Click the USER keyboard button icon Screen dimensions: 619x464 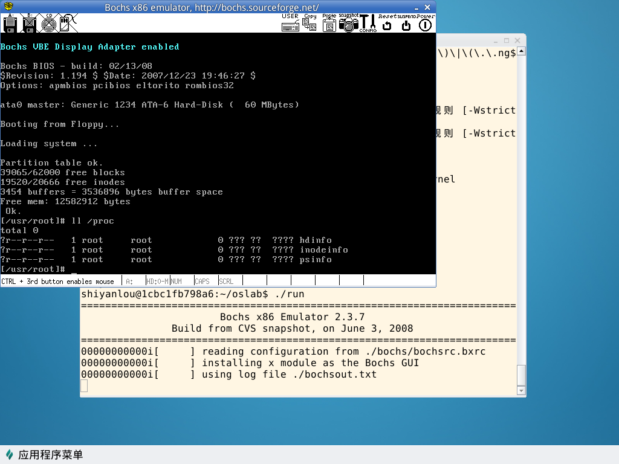pyautogui.click(x=290, y=23)
